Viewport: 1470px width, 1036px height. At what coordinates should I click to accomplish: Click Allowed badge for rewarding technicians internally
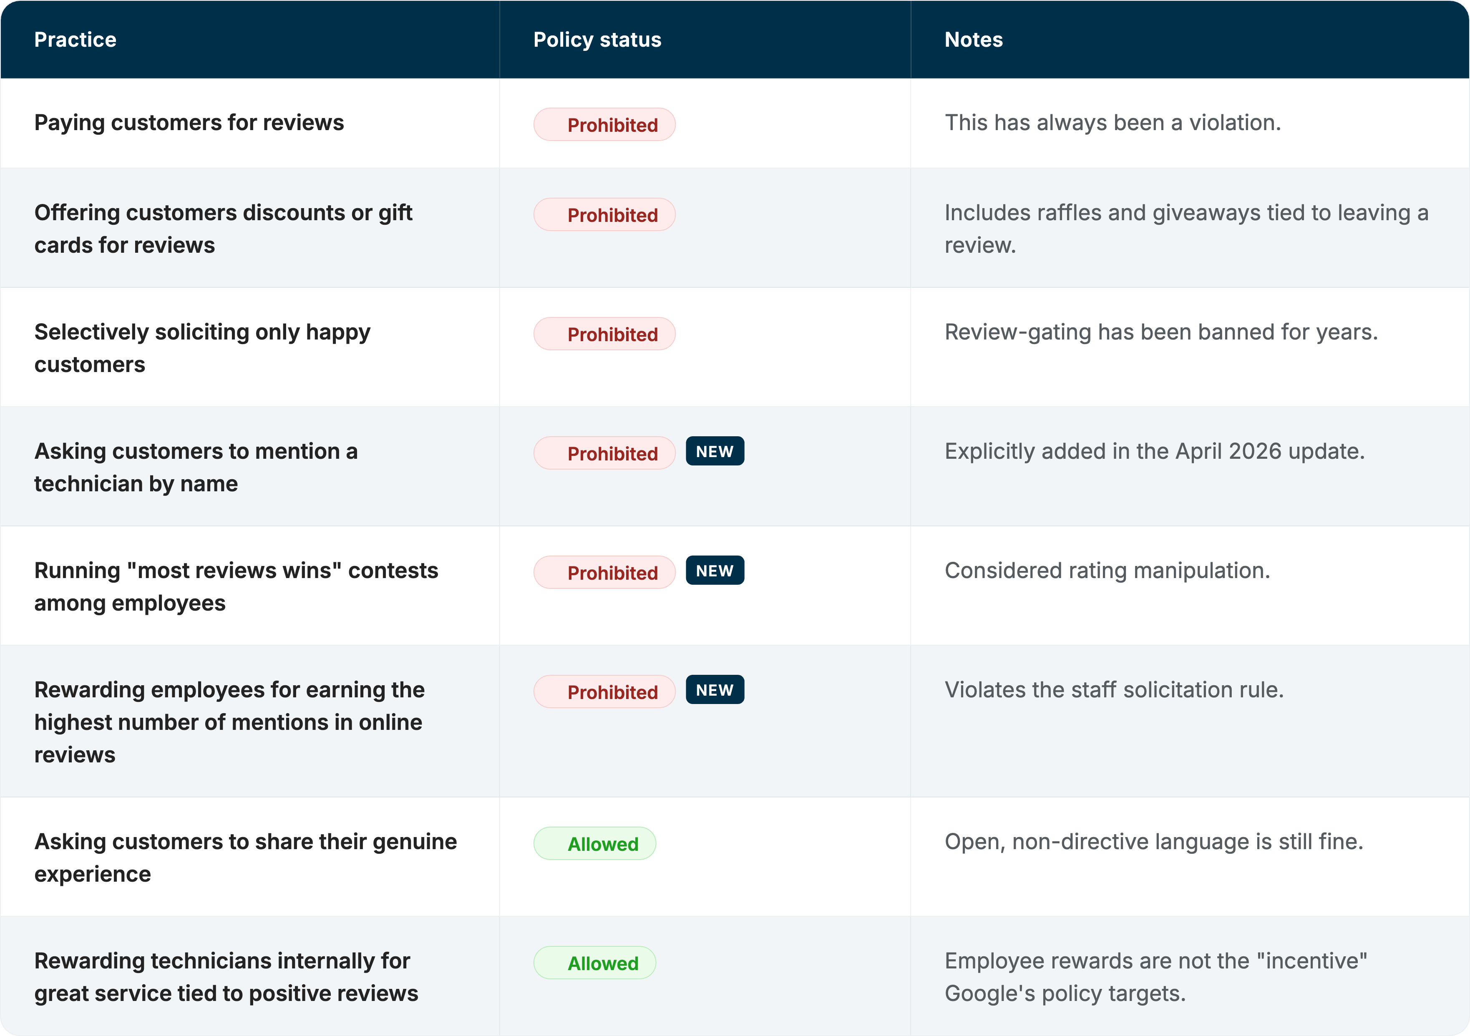594,963
